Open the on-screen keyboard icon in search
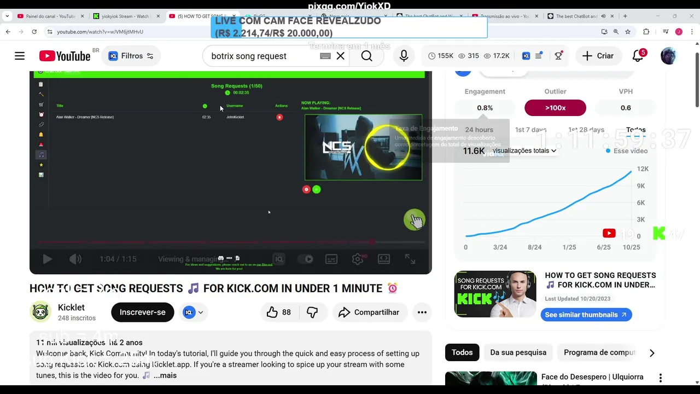 (x=325, y=56)
